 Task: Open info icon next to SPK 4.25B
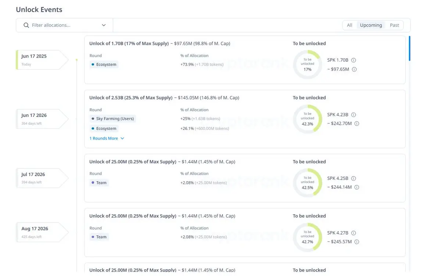[354, 179]
